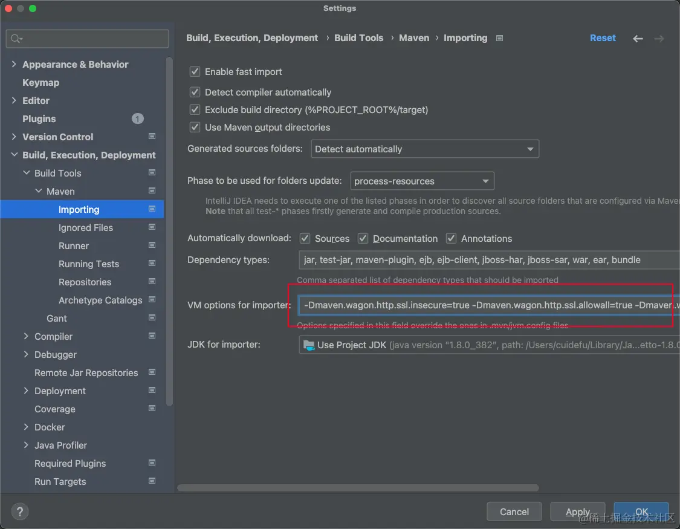Image resolution: width=680 pixels, height=529 pixels.
Task: Select Plugins in settings tree
Action: 39,119
